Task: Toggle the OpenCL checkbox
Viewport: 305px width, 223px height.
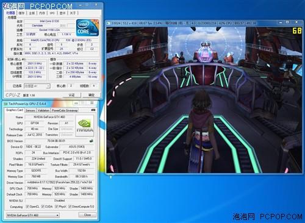Action: 27,207
